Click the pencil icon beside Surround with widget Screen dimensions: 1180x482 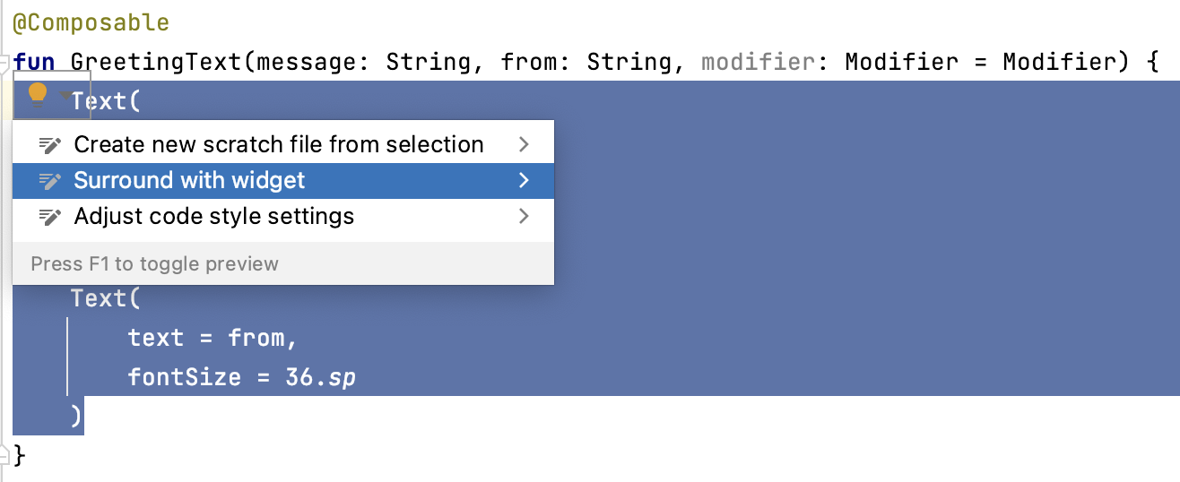(x=50, y=181)
